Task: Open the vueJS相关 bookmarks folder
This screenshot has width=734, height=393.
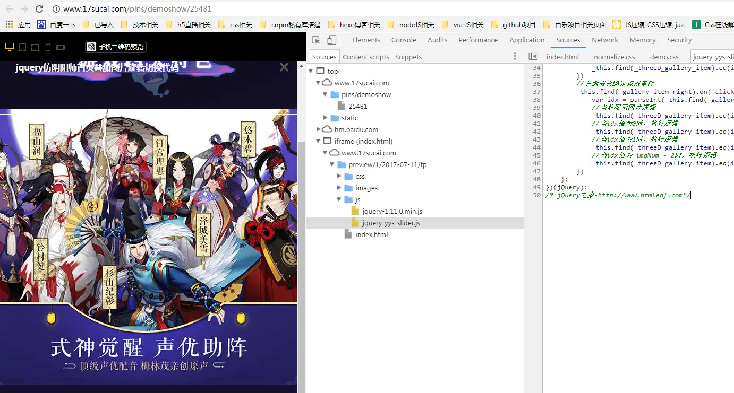Action: (463, 24)
